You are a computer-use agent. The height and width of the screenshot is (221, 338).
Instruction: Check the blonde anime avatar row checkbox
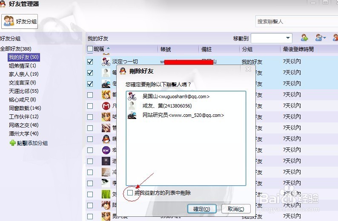pyautogui.click(x=90, y=95)
